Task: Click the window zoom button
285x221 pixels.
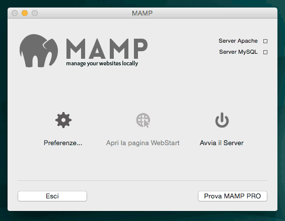Action: (35, 13)
